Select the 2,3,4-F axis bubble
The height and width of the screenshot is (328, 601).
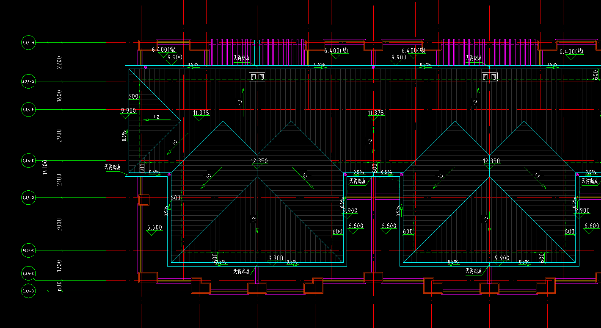(x=28, y=109)
